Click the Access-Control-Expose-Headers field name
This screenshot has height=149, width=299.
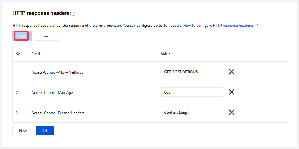point(58,113)
